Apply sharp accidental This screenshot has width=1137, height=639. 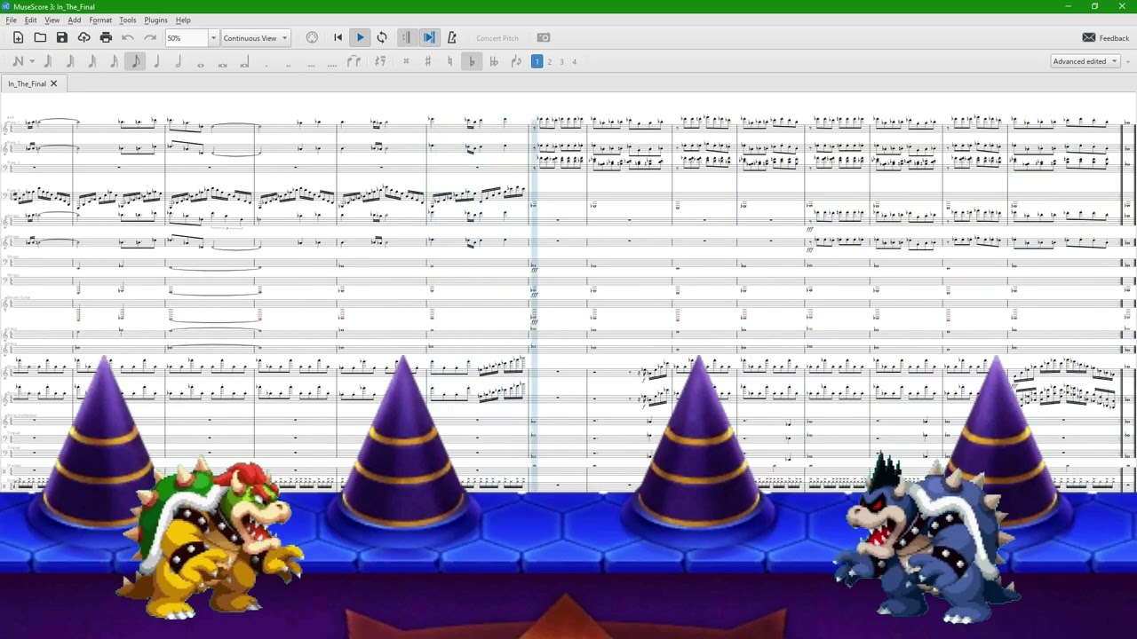click(428, 61)
